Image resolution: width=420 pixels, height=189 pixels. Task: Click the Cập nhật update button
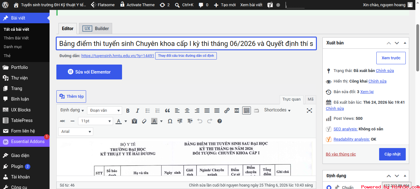tap(392, 154)
